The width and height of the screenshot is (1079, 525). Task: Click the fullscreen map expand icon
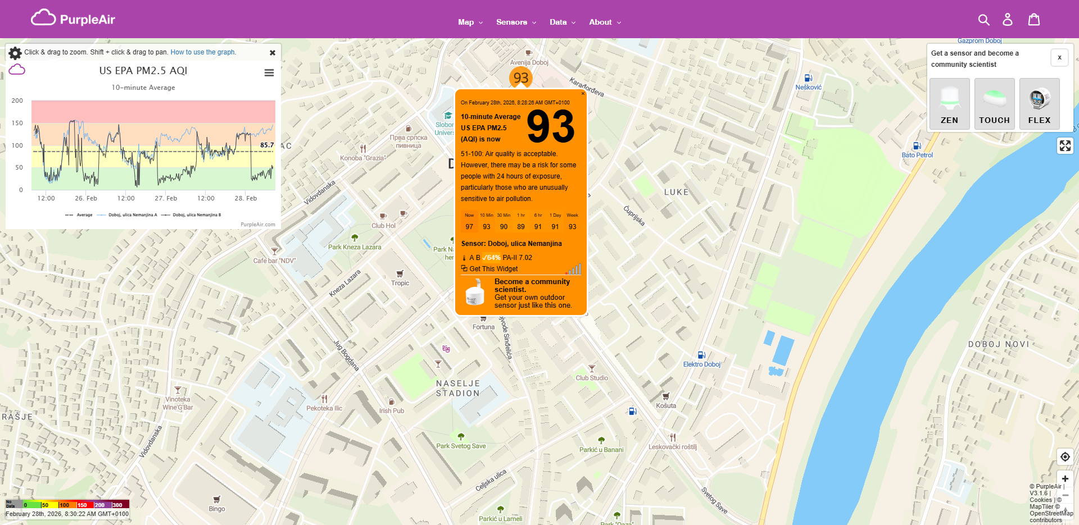[x=1065, y=145]
